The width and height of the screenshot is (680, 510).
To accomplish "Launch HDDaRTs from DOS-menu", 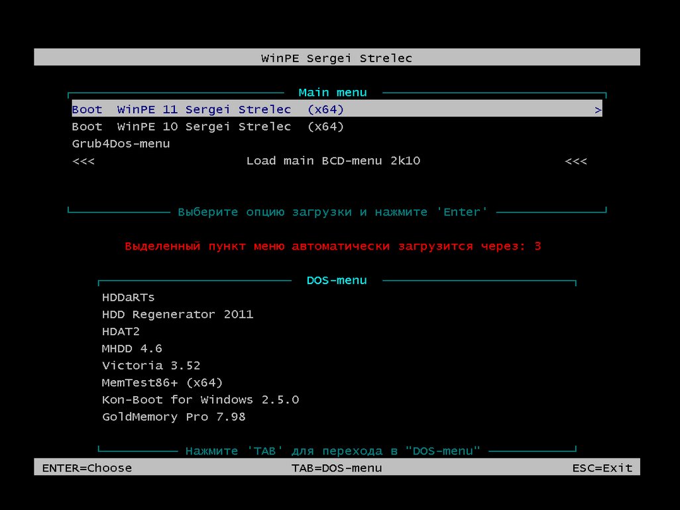I will pyautogui.click(x=129, y=297).
